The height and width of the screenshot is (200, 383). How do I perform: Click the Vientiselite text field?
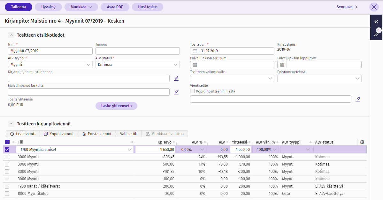(271, 99)
